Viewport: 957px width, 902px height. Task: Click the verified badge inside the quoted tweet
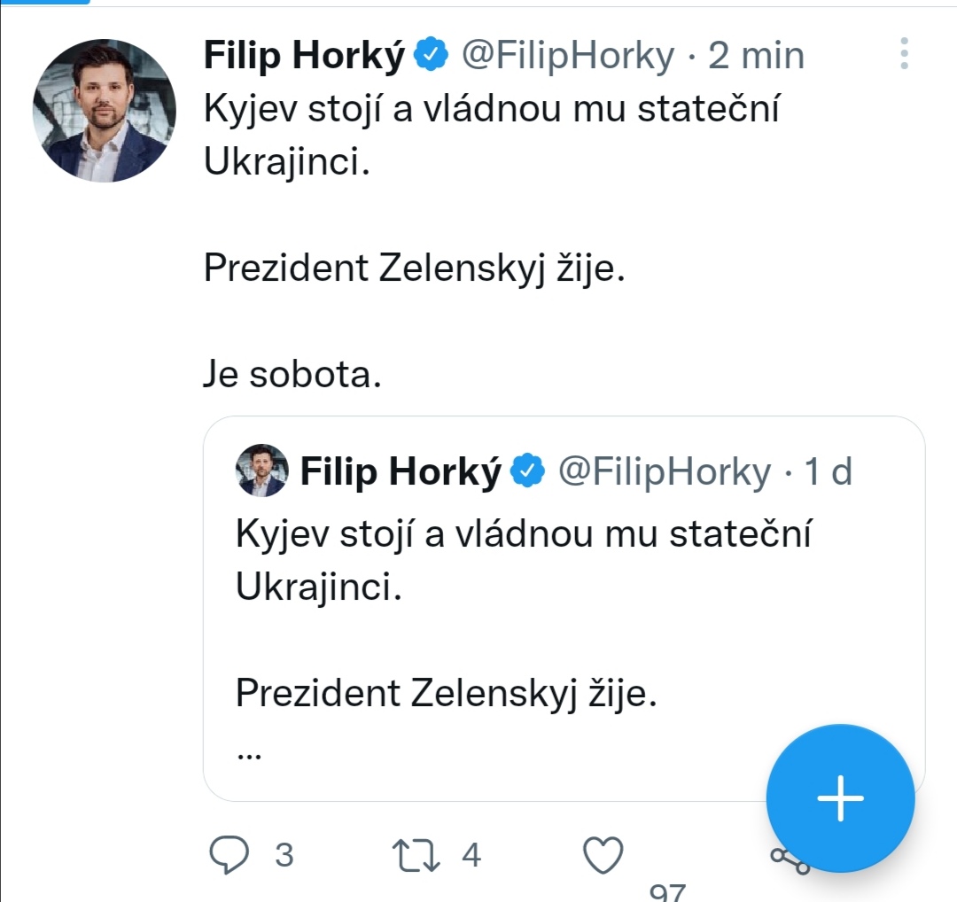[x=530, y=471]
